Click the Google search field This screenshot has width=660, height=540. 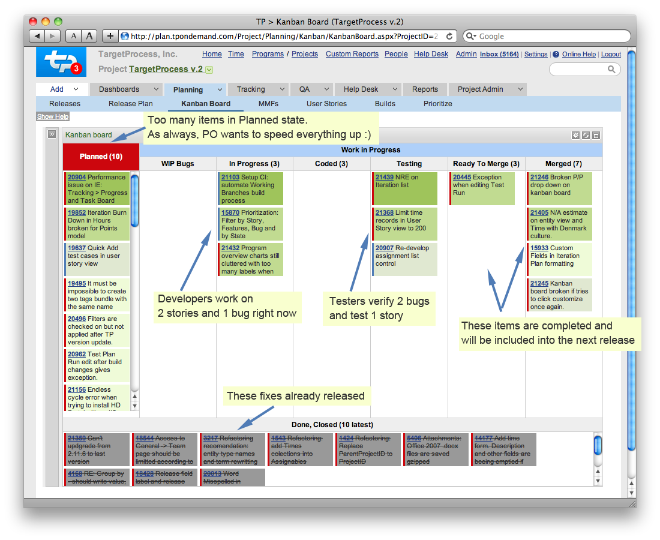(x=547, y=36)
